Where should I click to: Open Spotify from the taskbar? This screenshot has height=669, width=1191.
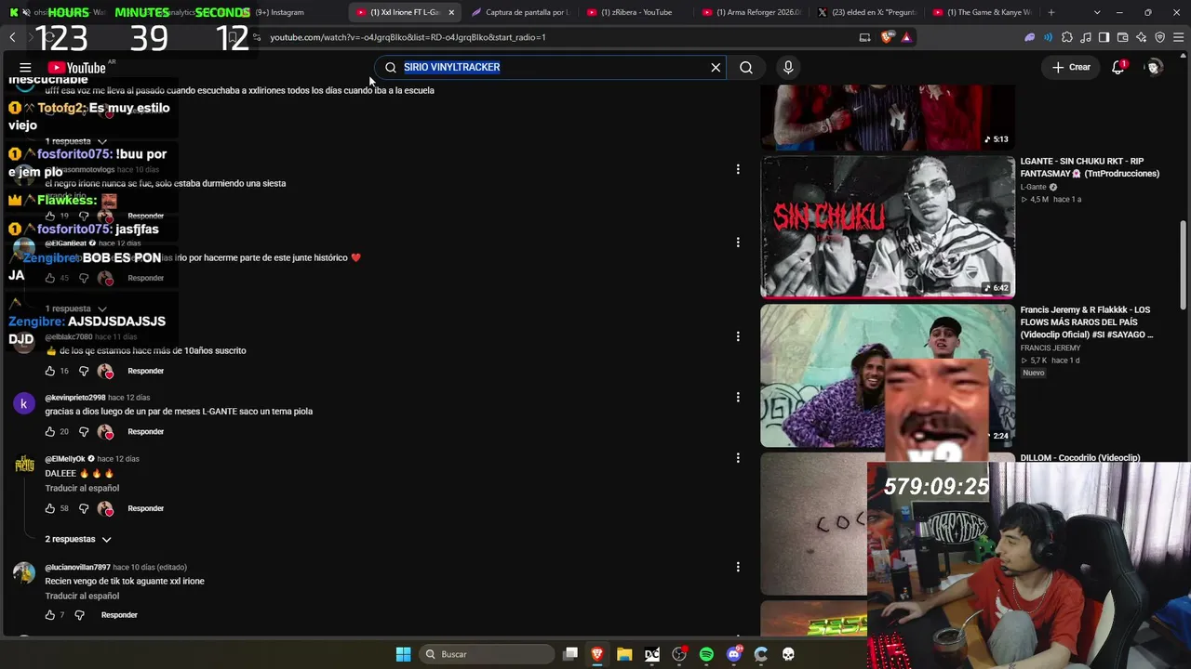coord(706,654)
